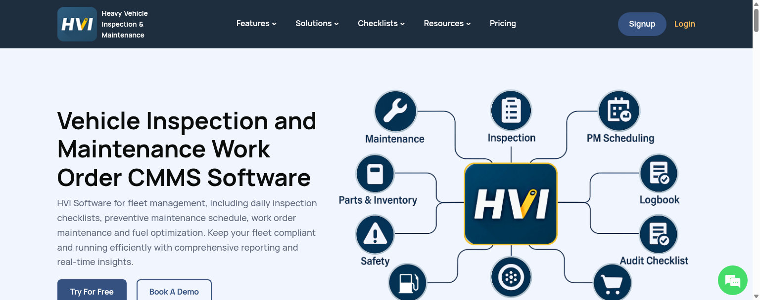Click the Inspection label in diagram
The height and width of the screenshot is (300, 760).
(512, 138)
